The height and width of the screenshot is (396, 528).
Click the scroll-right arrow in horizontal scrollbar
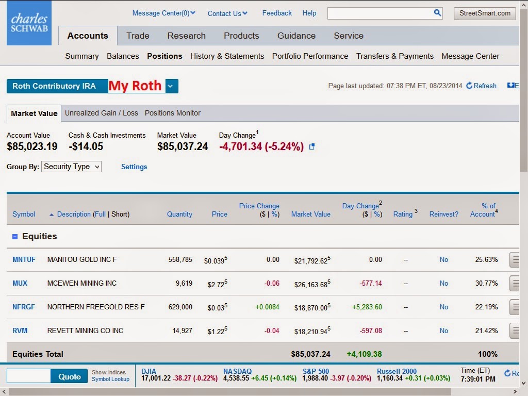click(x=515, y=392)
